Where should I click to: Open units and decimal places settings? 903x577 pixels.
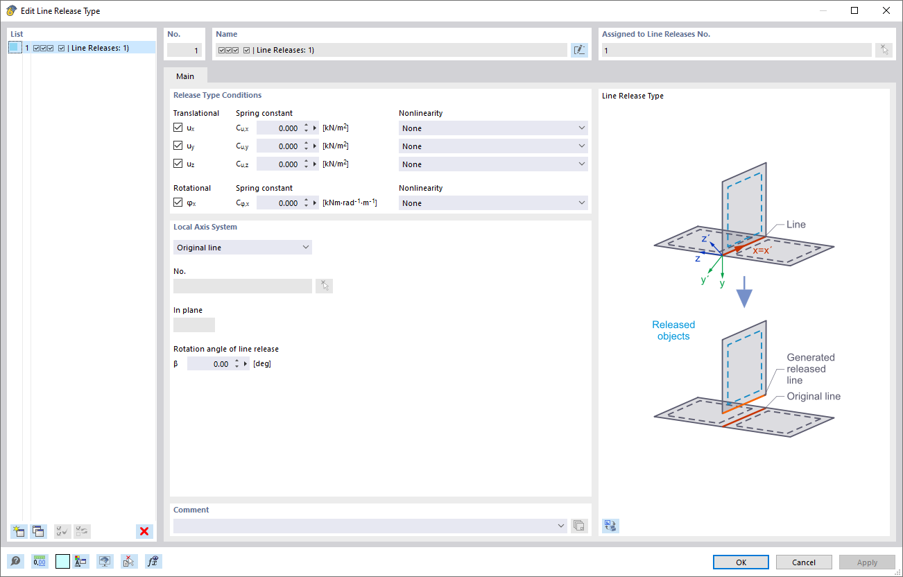40,561
